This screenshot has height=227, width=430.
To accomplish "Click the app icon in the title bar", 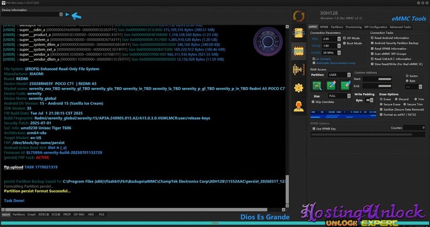I will [3, 3].
